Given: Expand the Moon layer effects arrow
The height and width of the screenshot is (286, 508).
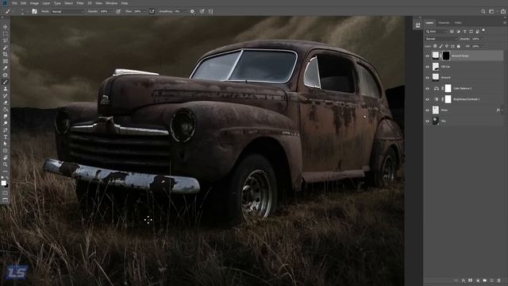Looking at the screenshot, I should point(502,110).
